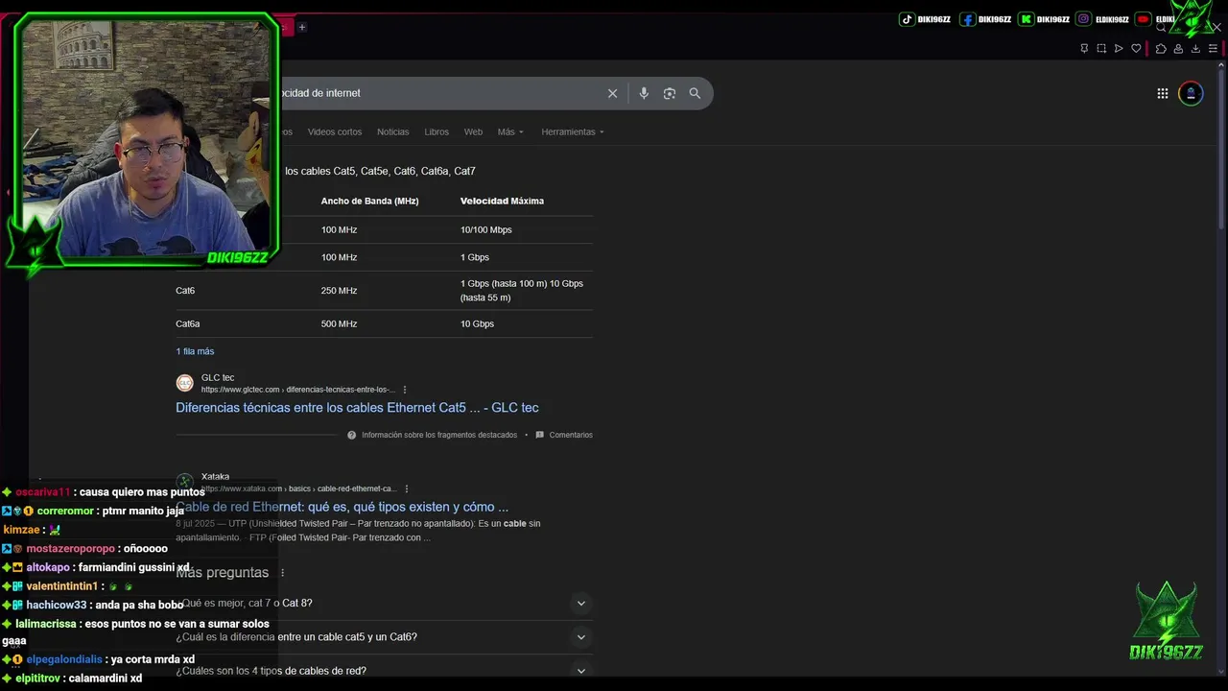This screenshot has width=1228, height=691.
Task: Open the Pinboards icon in browser toolbar
Action: pyautogui.click(x=1084, y=48)
